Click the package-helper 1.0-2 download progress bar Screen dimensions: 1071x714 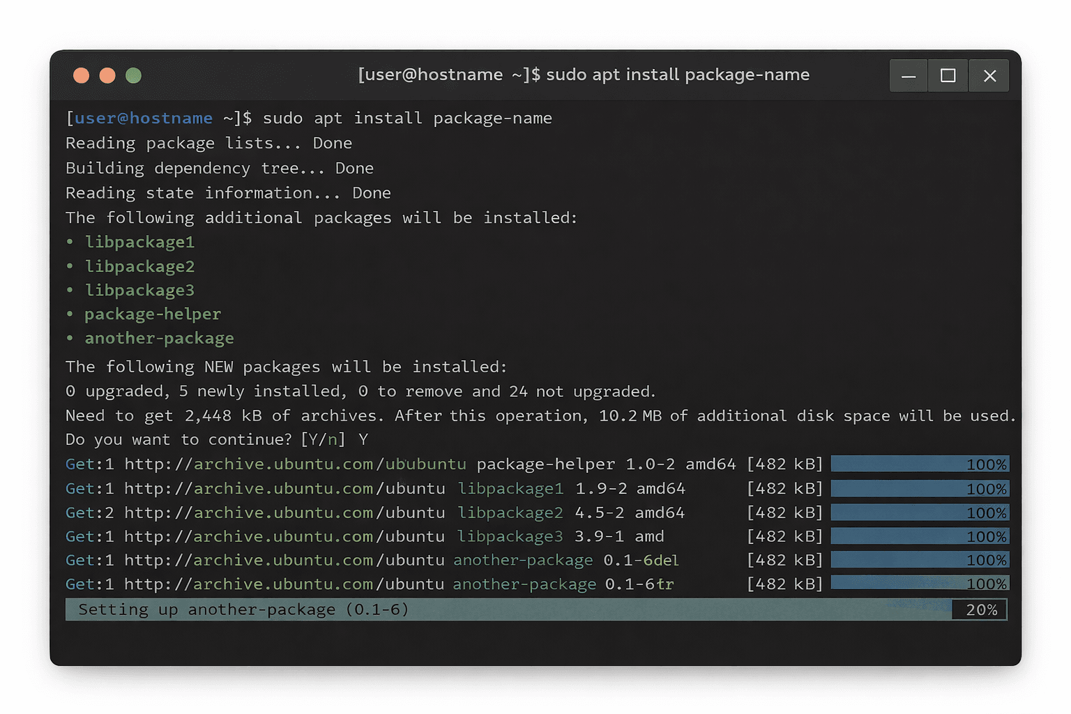tap(919, 464)
